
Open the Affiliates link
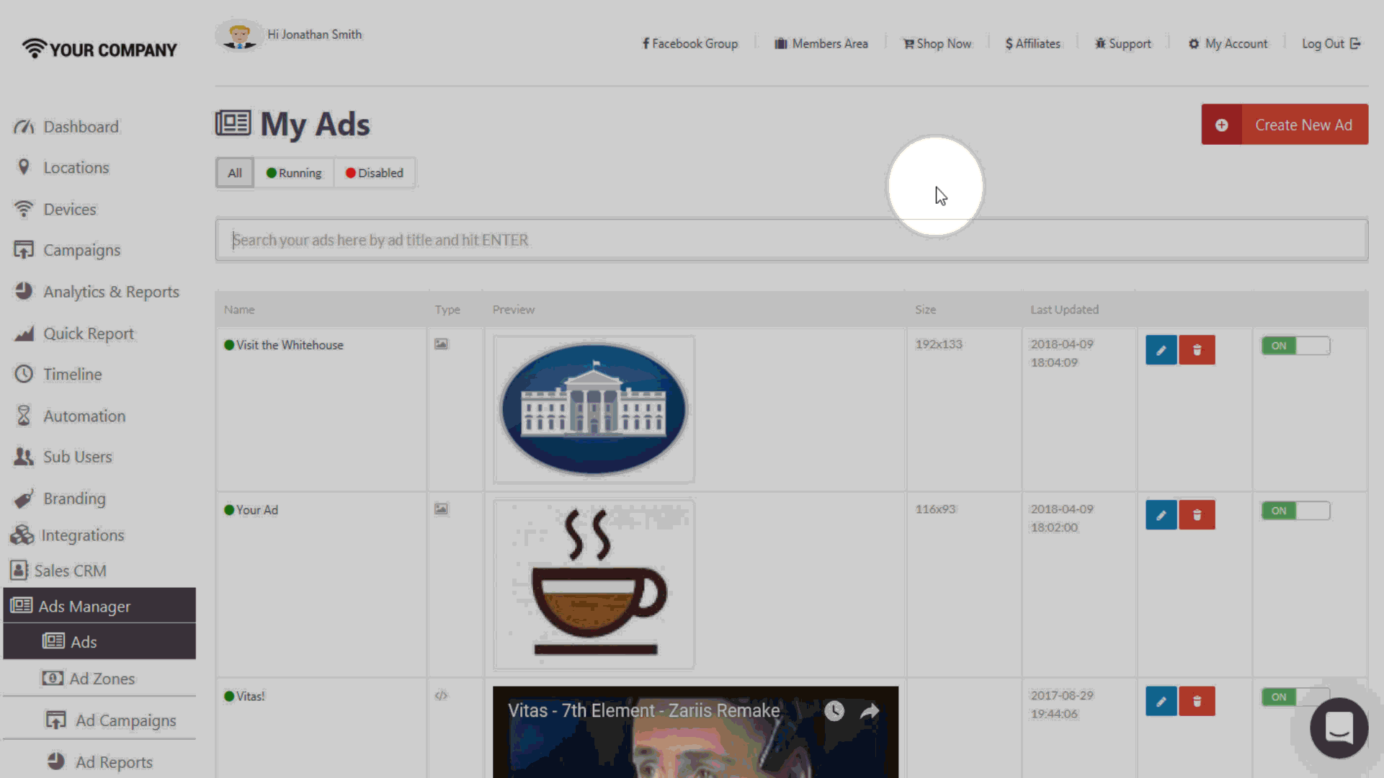tap(1033, 44)
